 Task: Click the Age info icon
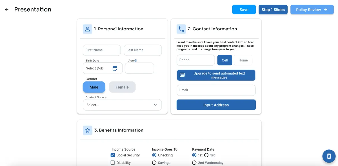click(136, 60)
